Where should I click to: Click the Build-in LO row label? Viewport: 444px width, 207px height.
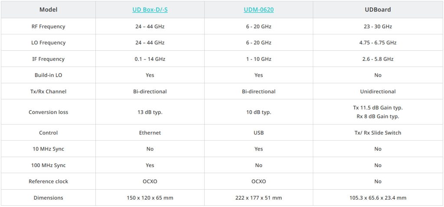tap(48, 75)
